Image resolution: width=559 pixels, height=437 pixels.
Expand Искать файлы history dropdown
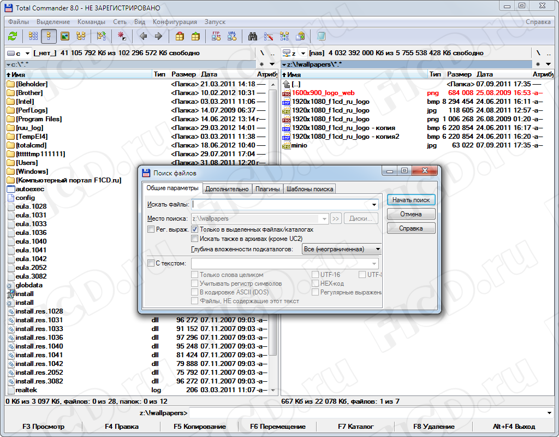tap(374, 205)
